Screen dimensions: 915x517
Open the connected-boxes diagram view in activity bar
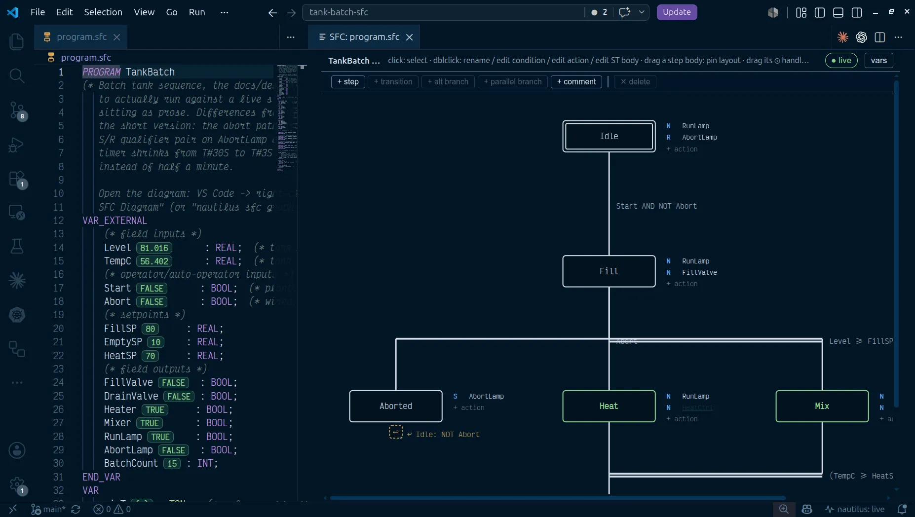coord(17,349)
